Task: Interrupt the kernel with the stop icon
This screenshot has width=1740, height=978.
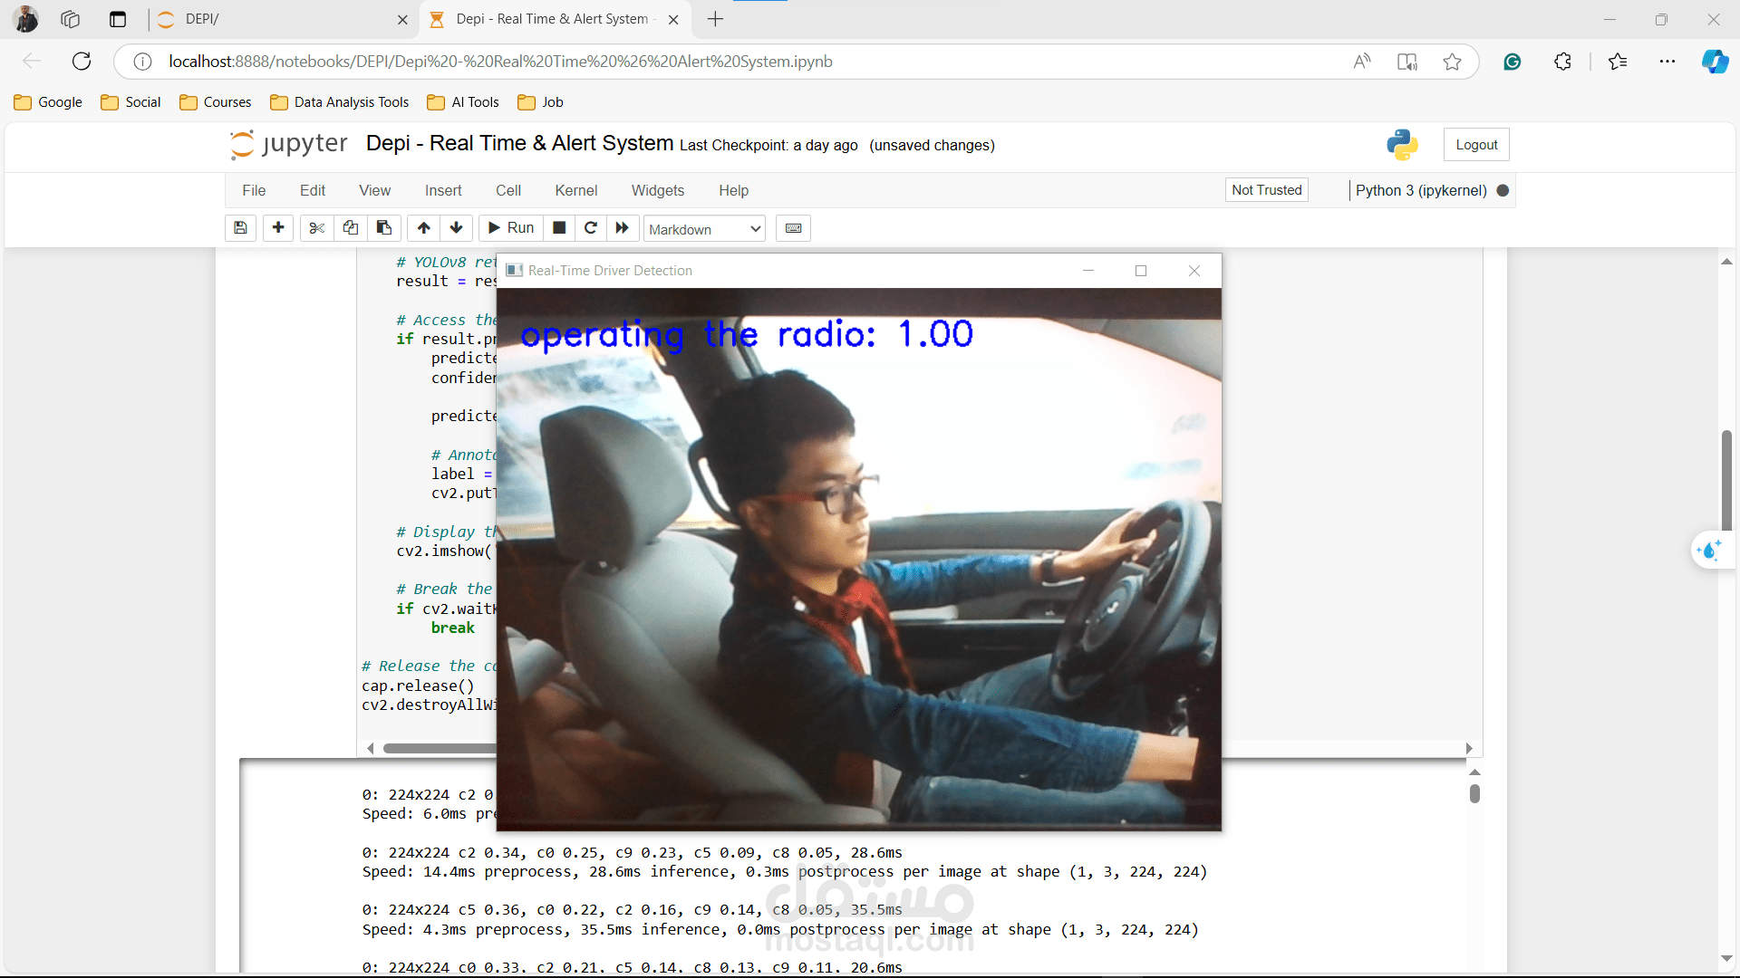Action: (559, 228)
